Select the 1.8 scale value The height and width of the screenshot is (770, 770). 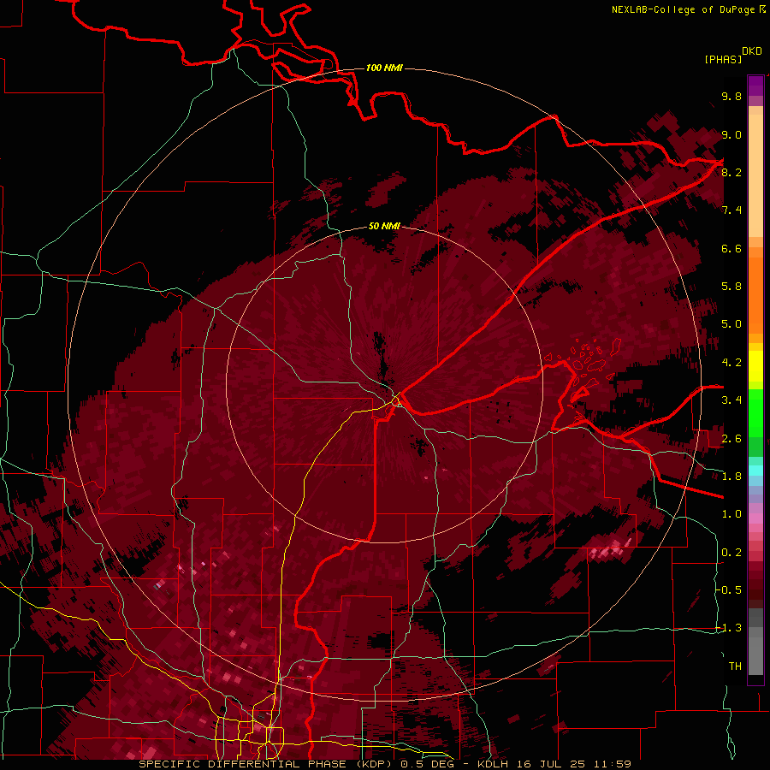click(x=731, y=477)
